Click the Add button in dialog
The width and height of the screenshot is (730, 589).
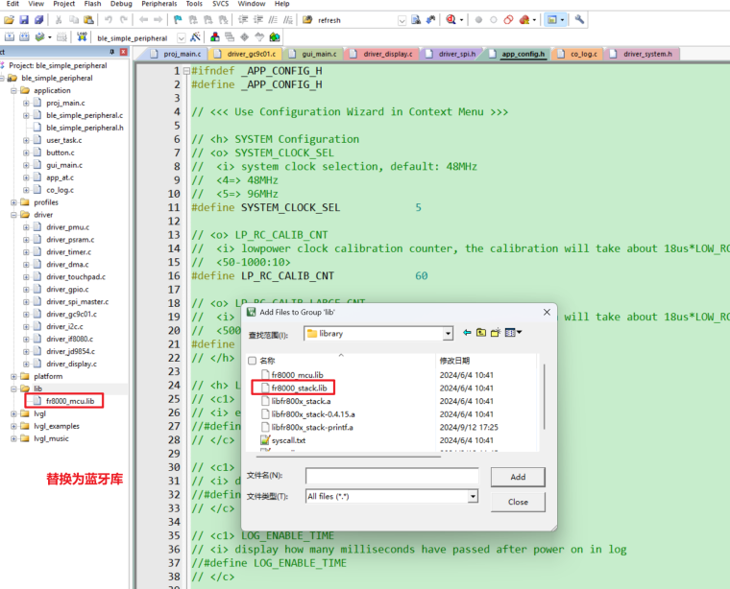518,477
